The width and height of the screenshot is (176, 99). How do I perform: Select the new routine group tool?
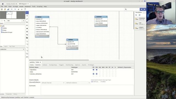[x=27, y=38]
